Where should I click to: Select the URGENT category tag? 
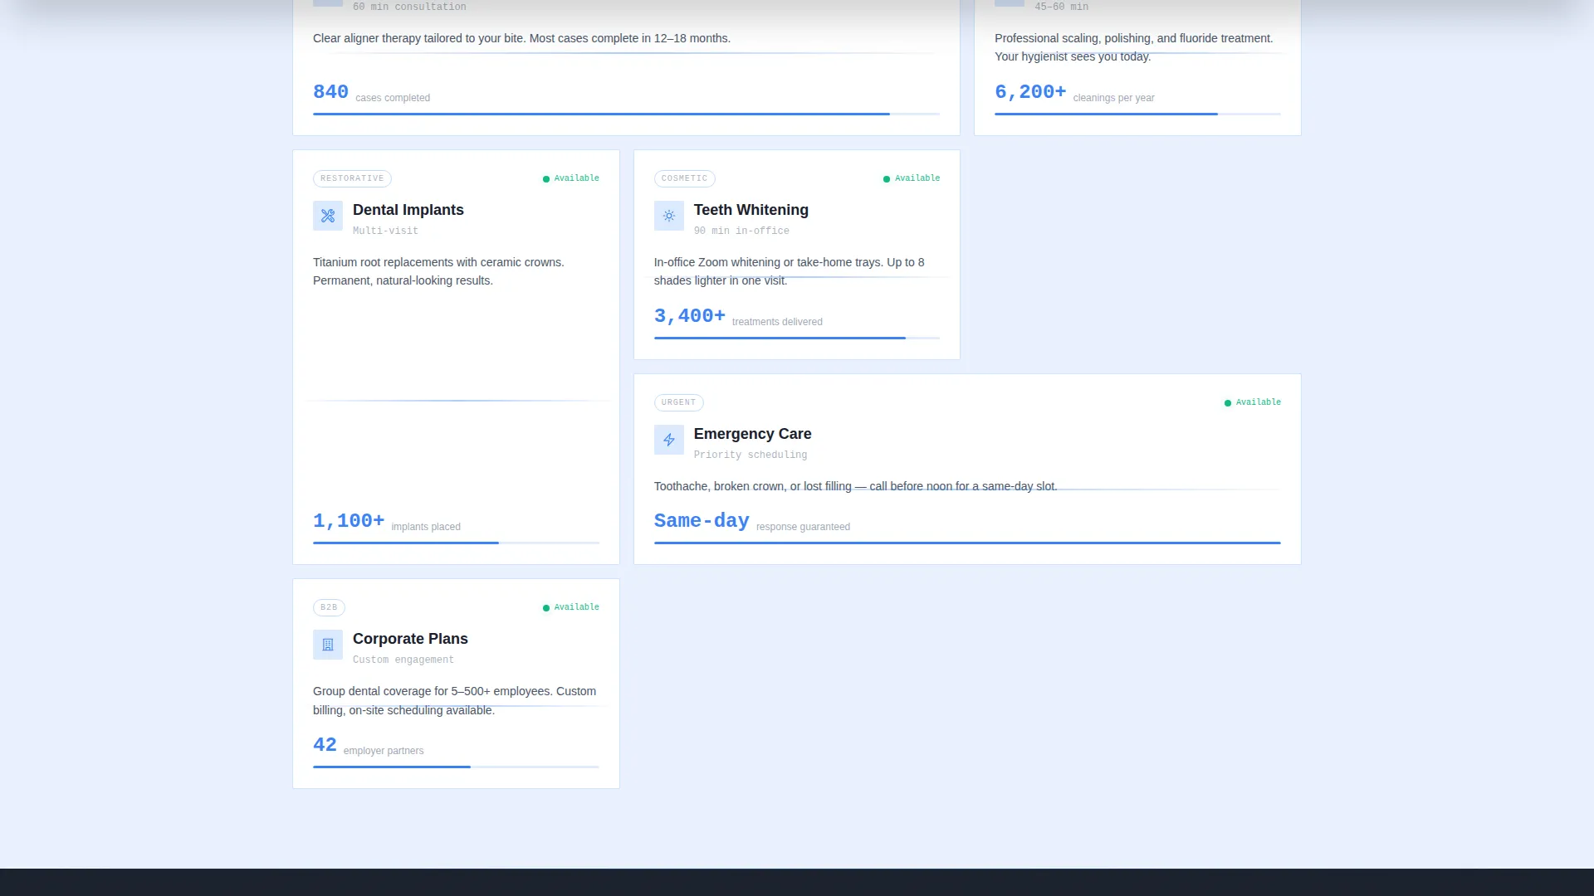point(678,402)
